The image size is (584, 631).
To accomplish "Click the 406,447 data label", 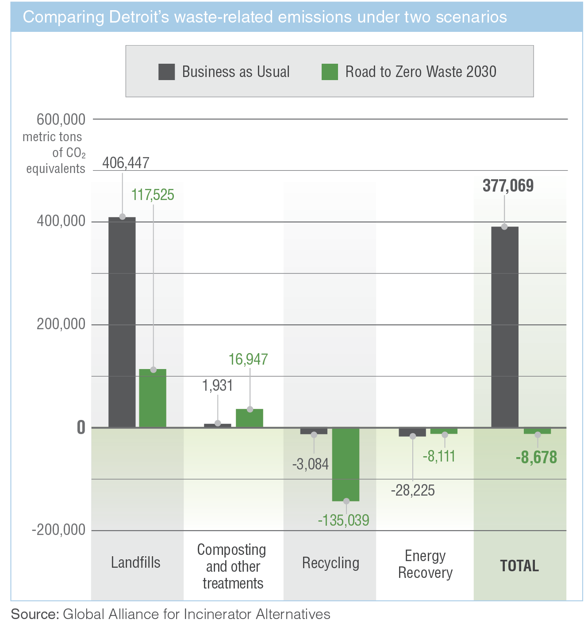I will pos(126,163).
